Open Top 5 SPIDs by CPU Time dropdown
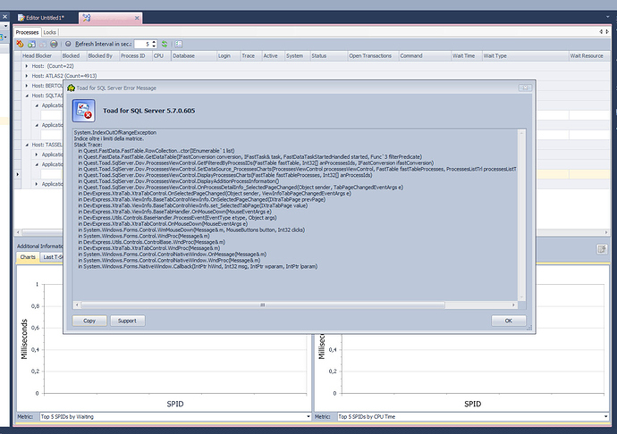 coord(605,417)
